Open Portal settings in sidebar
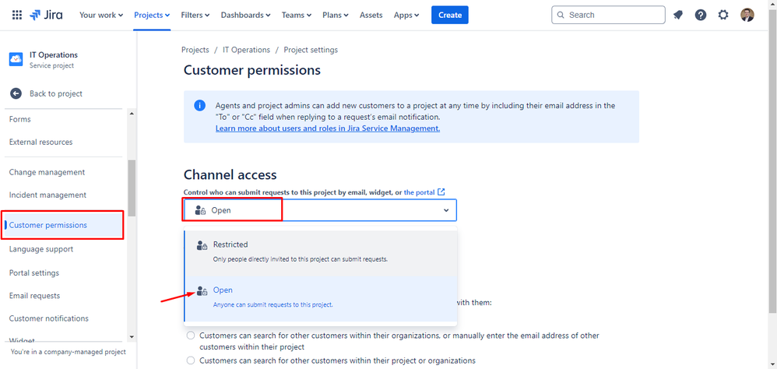777x369 pixels. point(34,272)
